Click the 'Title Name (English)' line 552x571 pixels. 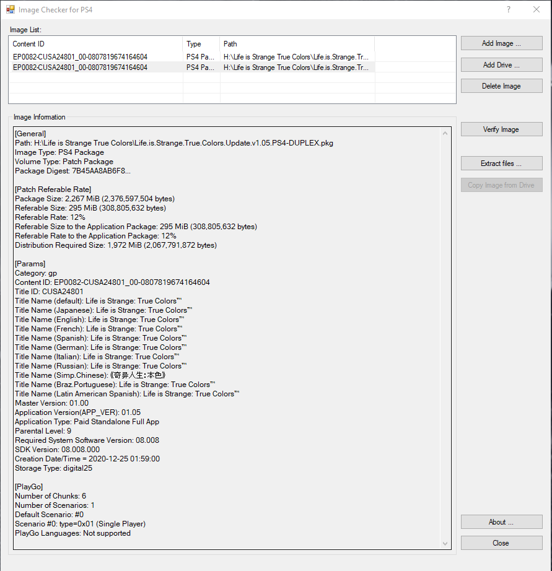100,320
